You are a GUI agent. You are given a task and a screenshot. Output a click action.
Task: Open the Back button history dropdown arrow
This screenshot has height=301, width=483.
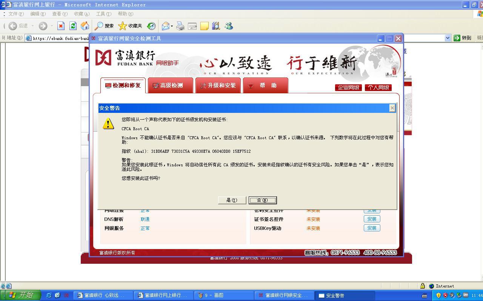[33, 26]
